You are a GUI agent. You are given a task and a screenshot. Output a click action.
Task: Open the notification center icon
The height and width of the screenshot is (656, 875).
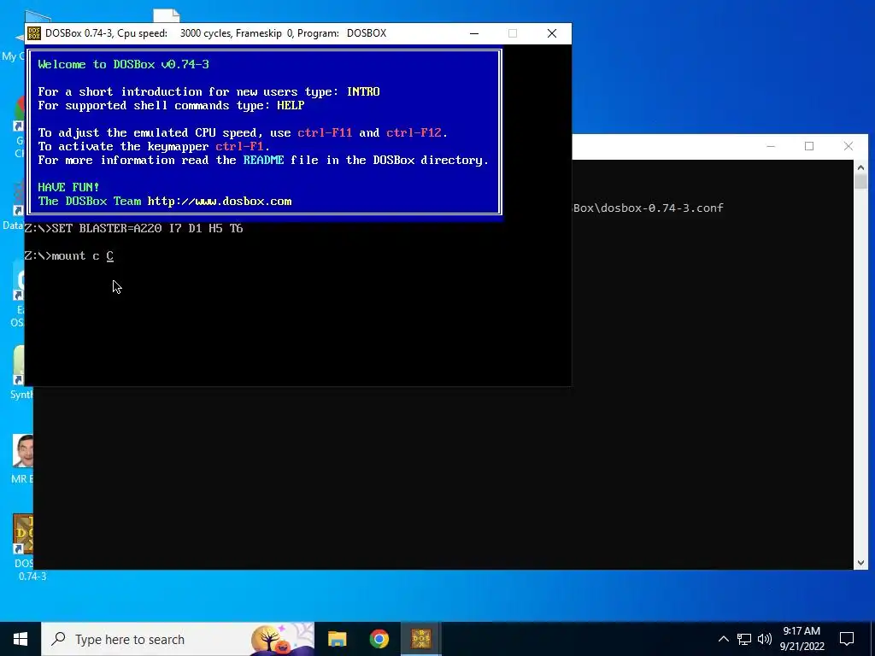pyautogui.click(x=847, y=639)
